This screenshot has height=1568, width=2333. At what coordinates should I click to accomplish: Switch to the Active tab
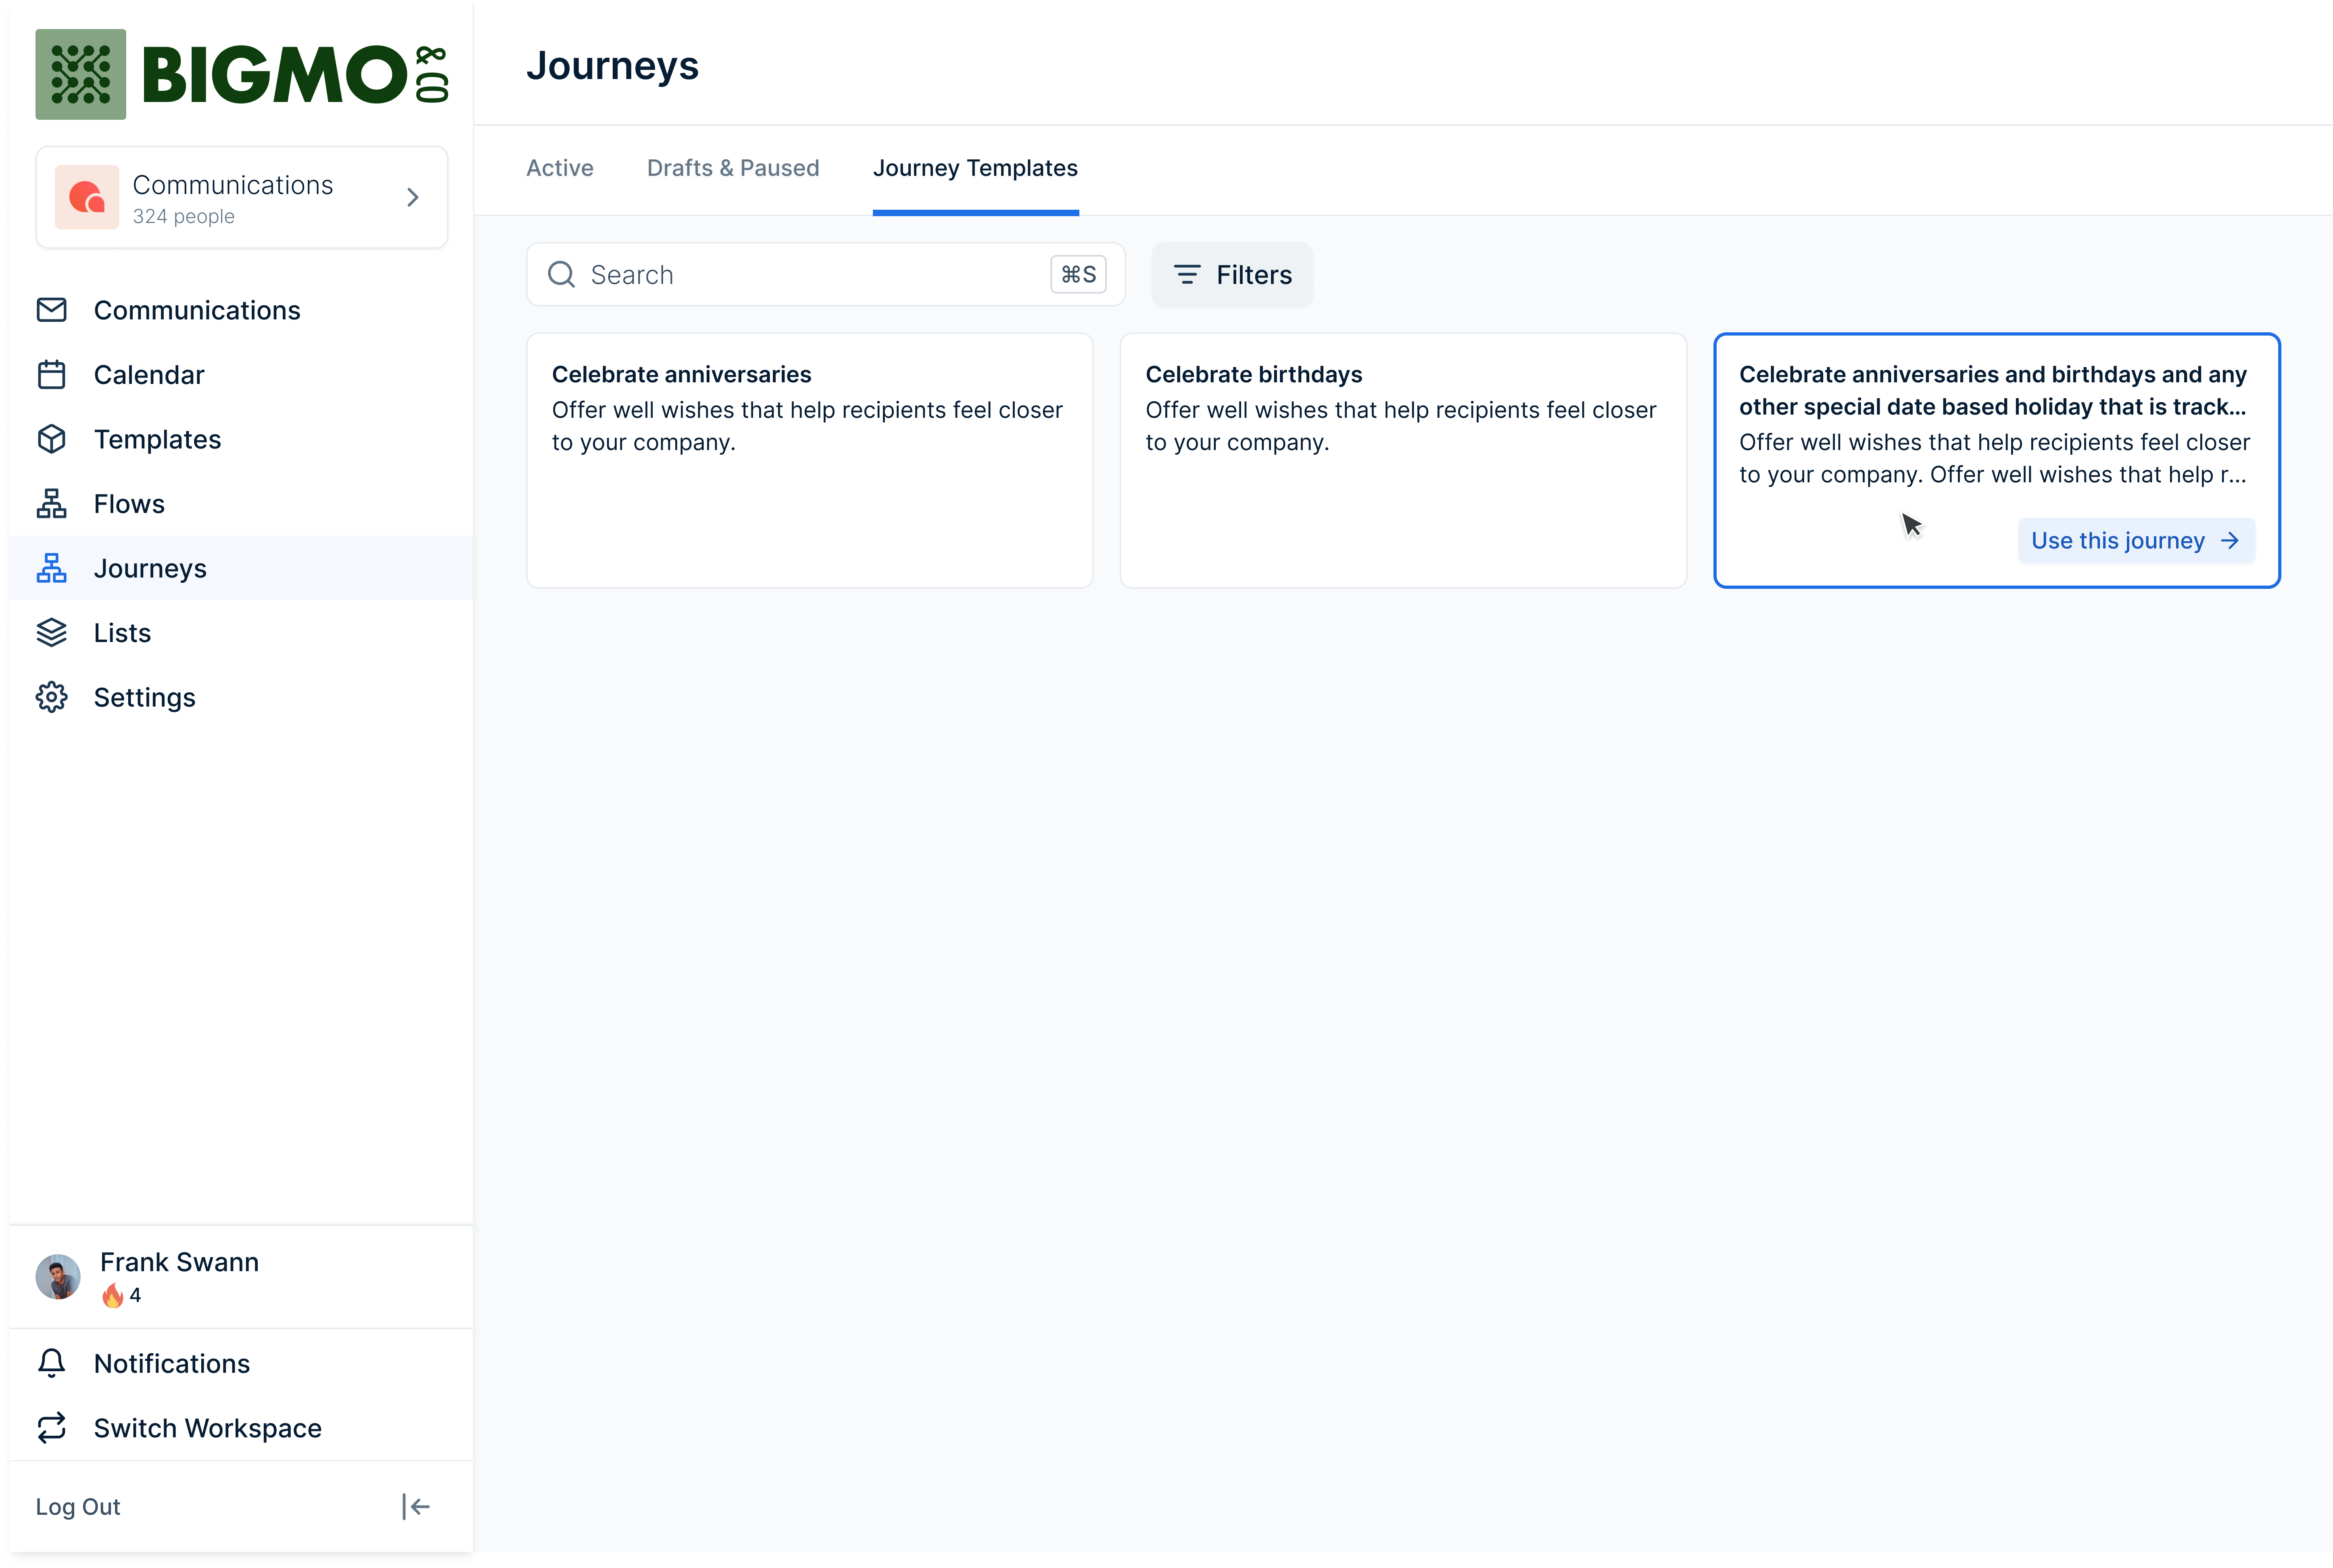click(559, 168)
